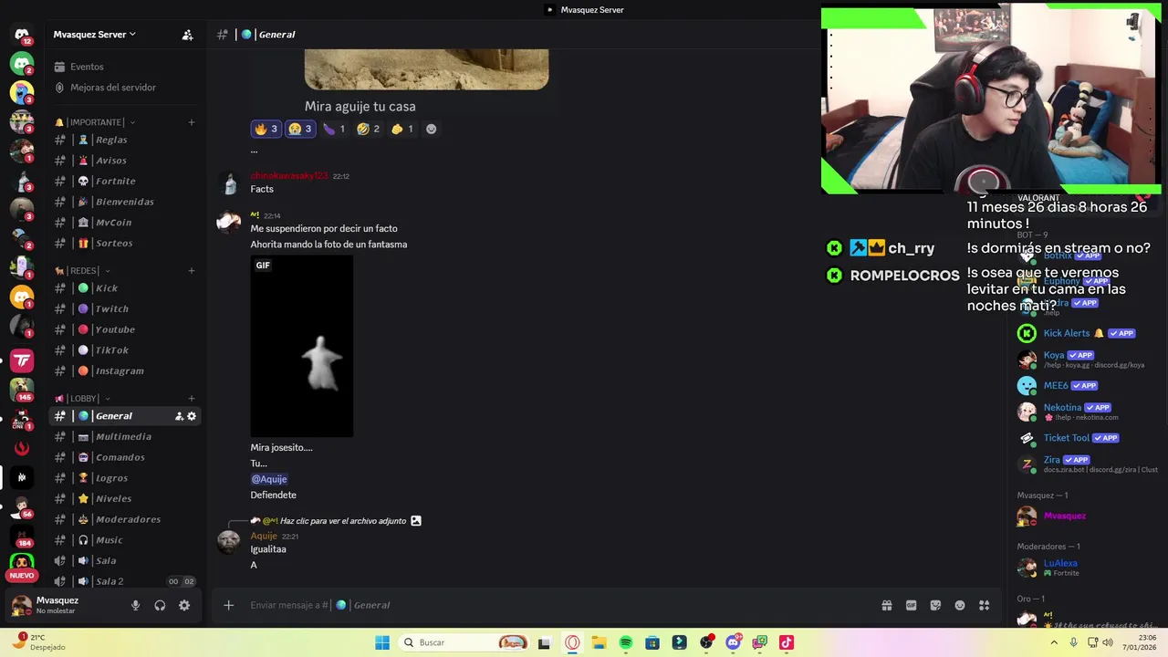Open Fortnite channel

pos(125,182)
